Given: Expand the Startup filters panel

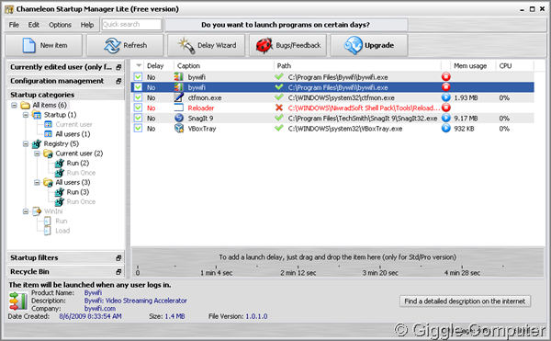Looking at the screenshot, I should 118,258.
